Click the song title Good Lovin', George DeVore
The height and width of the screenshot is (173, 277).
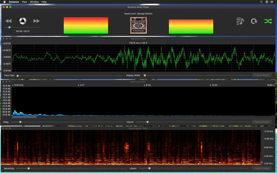pos(138,14)
